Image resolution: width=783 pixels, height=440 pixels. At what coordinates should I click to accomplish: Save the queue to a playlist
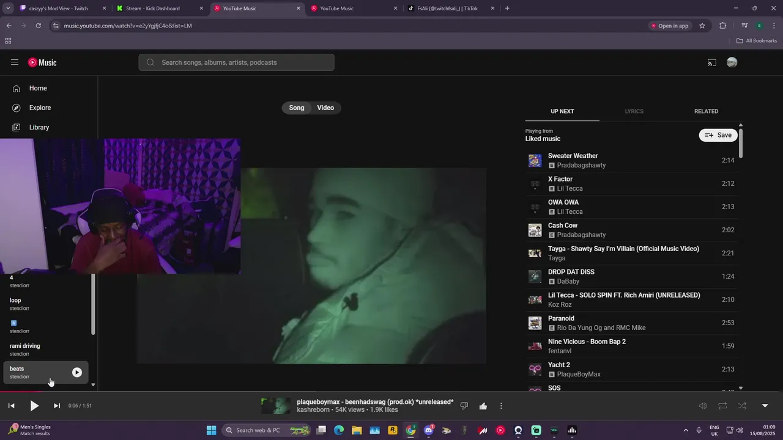[x=718, y=135]
